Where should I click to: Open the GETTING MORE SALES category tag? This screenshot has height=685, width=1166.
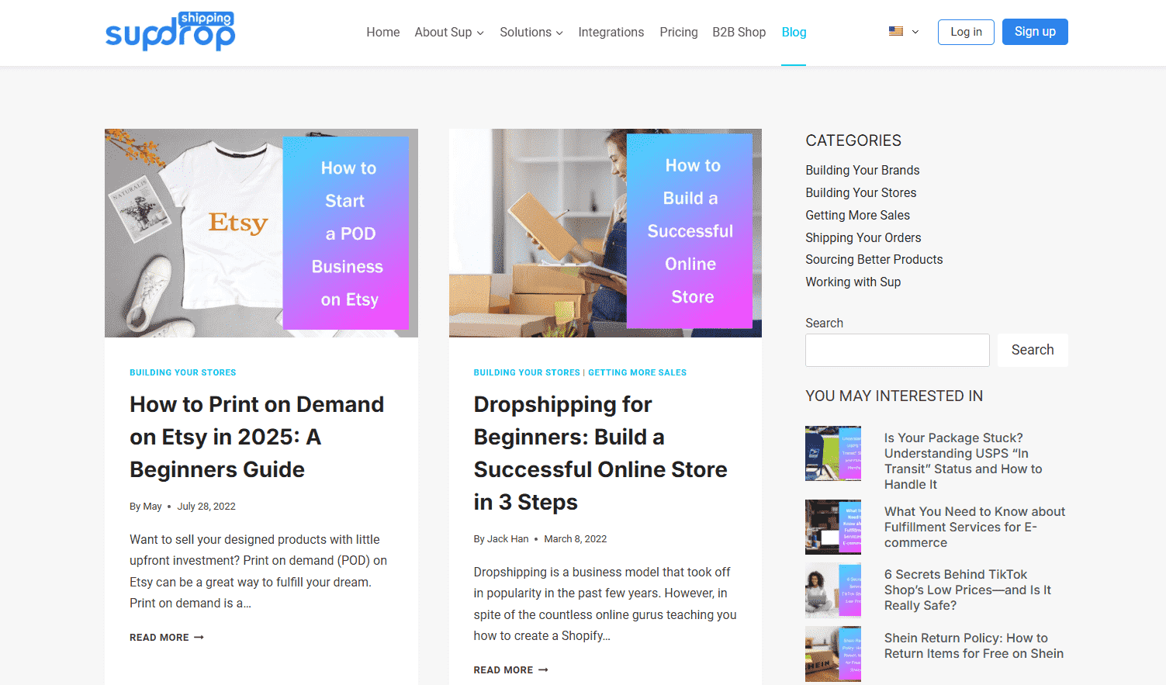tap(637, 372)
